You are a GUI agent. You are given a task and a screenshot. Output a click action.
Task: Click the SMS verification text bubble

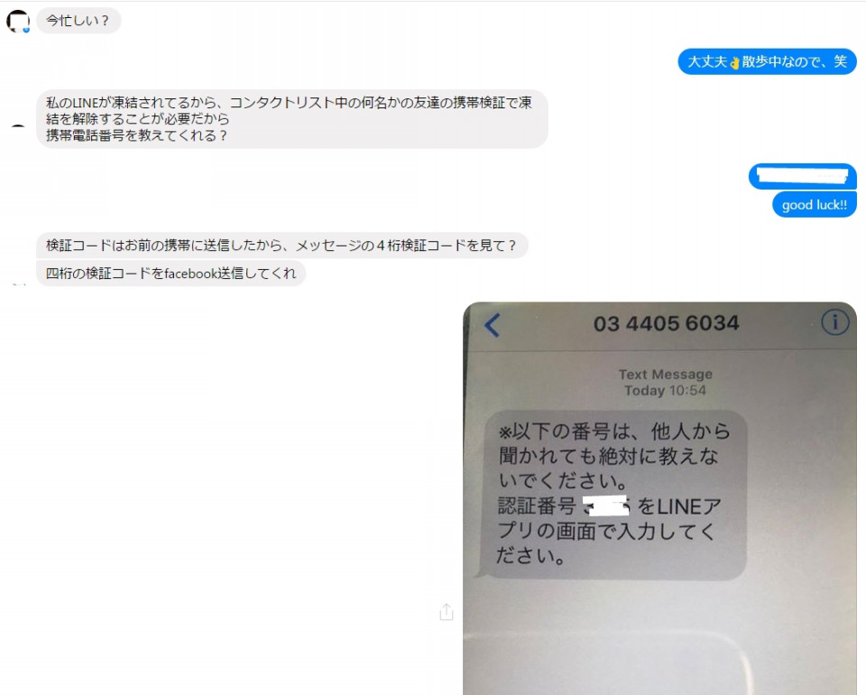(613, 495)
